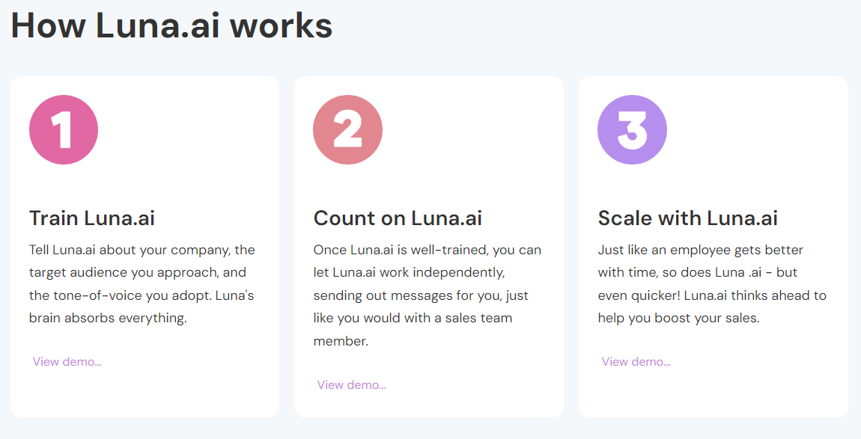
Task: Click the "Scale with Luna.ai" card heading
Action: [x=687, y=218]
